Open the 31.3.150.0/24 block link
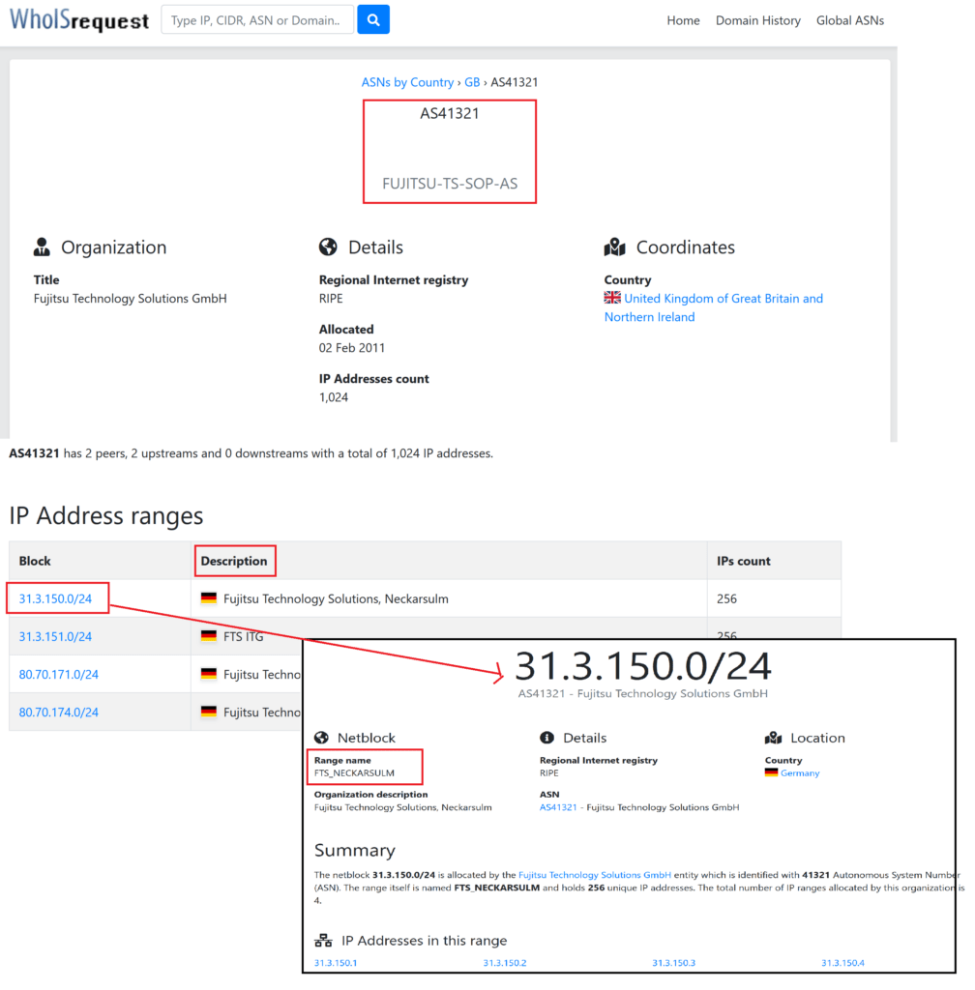Viewport: 975px width, 990px height. click(55, 598)
